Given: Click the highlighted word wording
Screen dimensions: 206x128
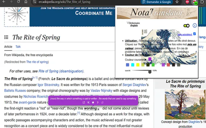Looking at the screenshot, I should [90, 108].
